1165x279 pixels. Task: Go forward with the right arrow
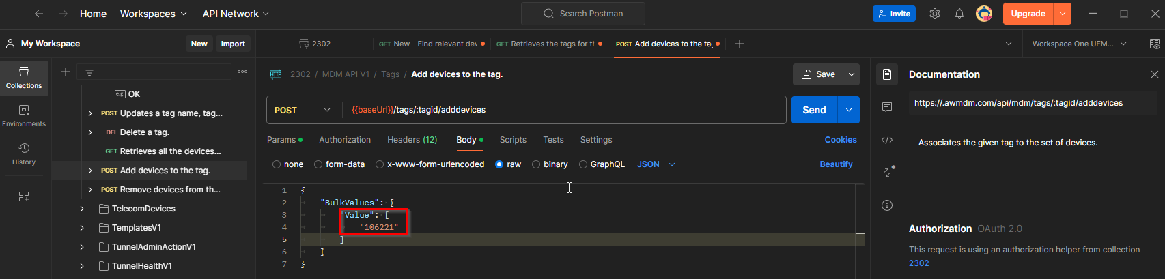tap(64, 14)
